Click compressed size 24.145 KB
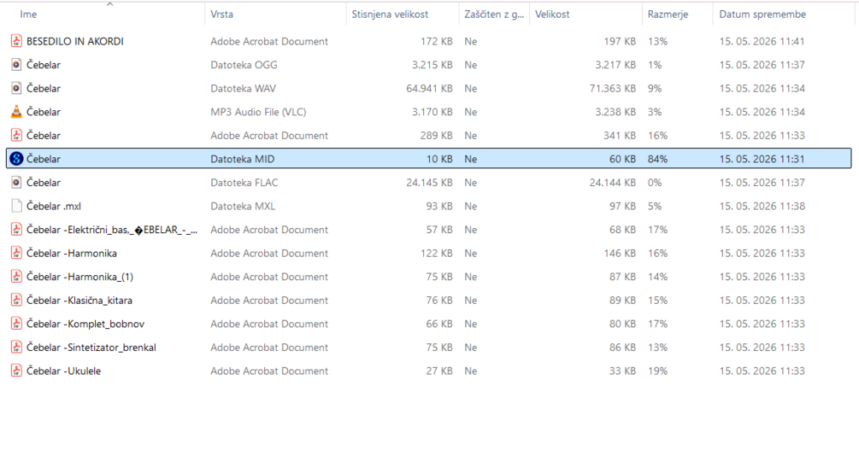This screenshot has width=859, height=462. (429, 182)
